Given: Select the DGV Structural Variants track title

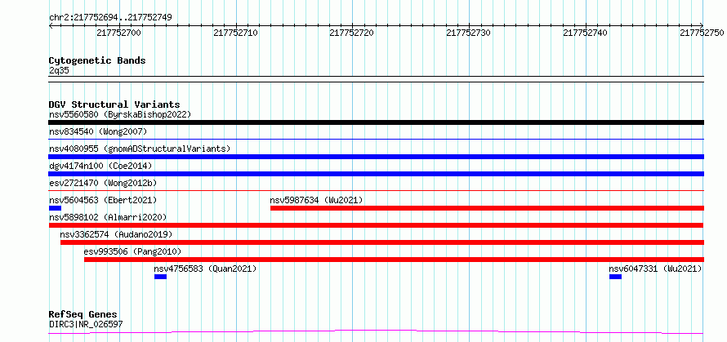Looking at the screenshot, I should [114, 104].
